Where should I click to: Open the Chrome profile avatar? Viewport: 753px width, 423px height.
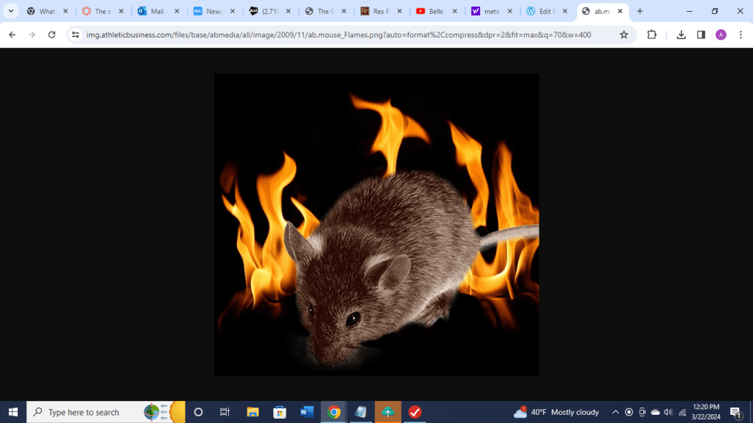click(x=721, y=35)
